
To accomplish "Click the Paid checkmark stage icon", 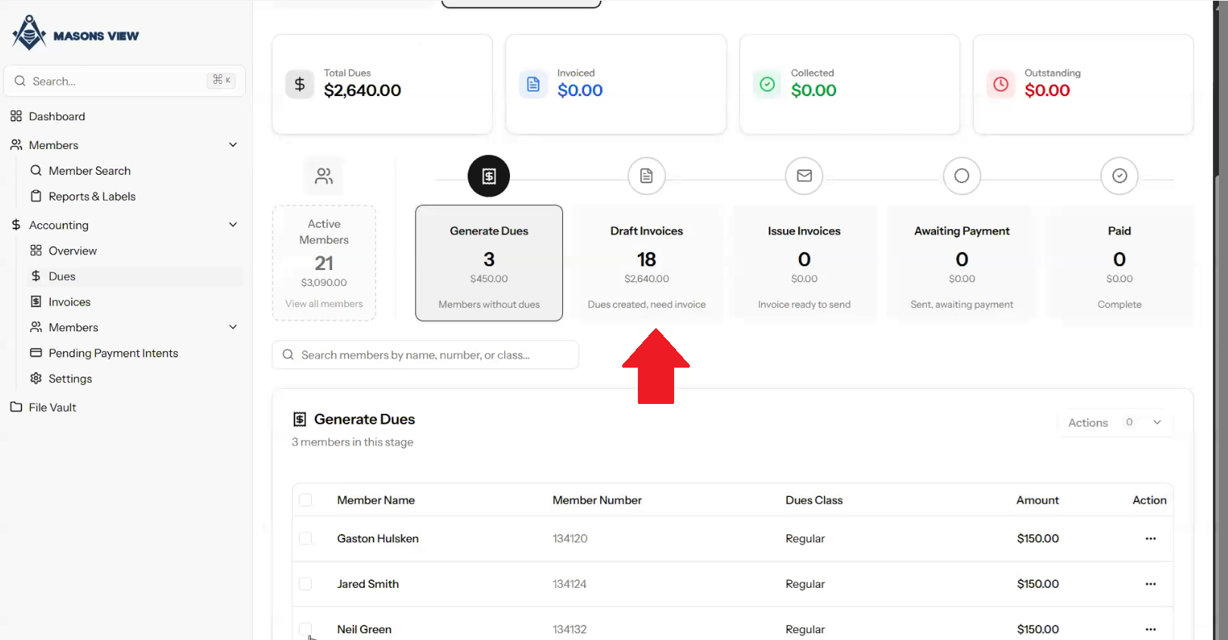I will [x=1119, y=176].
